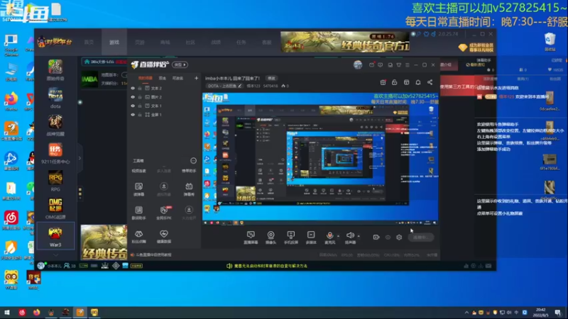
Task: Hide the 全屏 1 source layer
Action: (133, 115)
